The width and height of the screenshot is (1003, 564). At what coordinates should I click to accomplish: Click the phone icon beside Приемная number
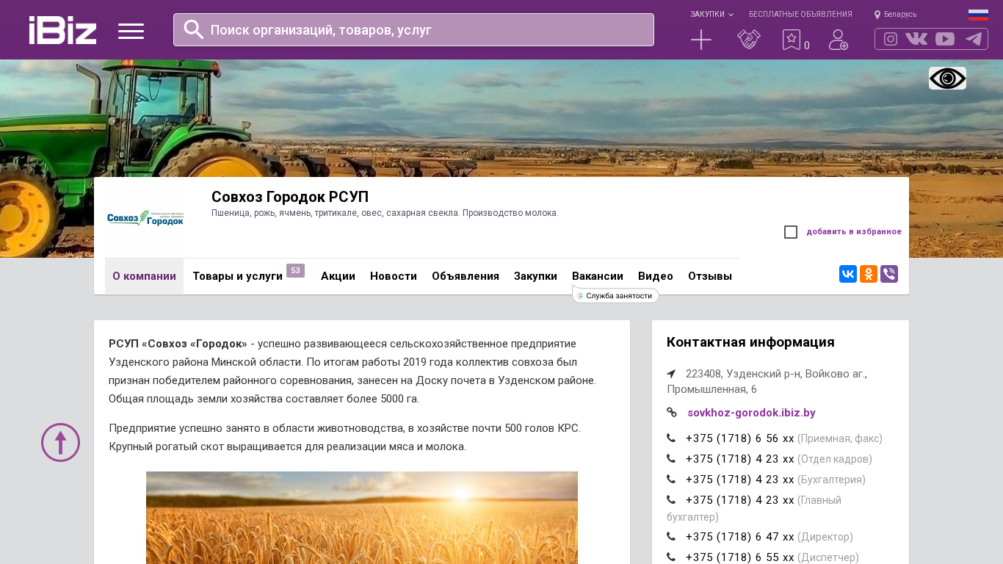pyautogui.click(x=671, y=438)
